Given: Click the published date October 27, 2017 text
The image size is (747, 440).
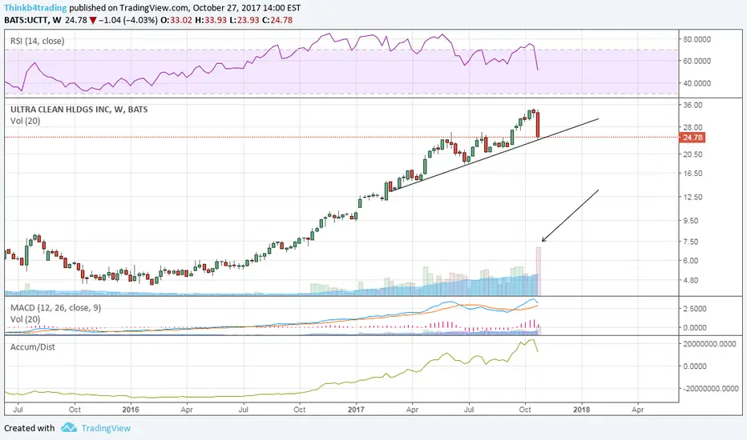Looking at the screenshot, I should (x=225, y=8).
